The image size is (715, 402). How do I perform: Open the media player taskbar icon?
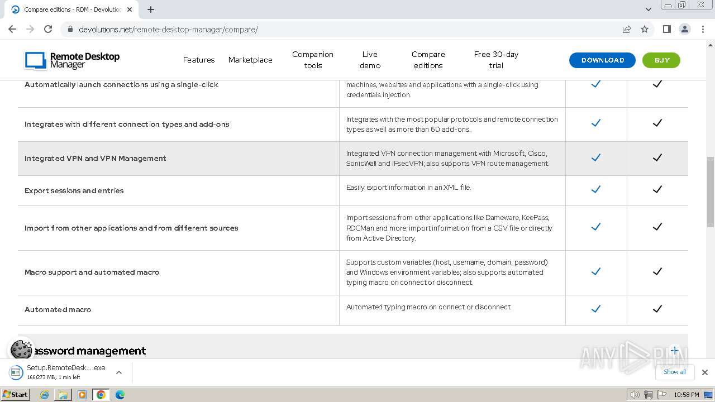(82, 395)
